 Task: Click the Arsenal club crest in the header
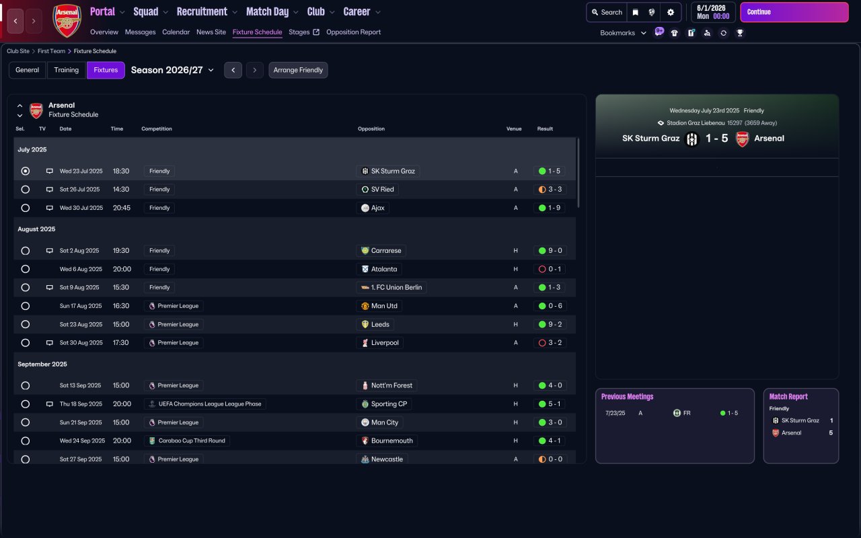tap(67, 20)
